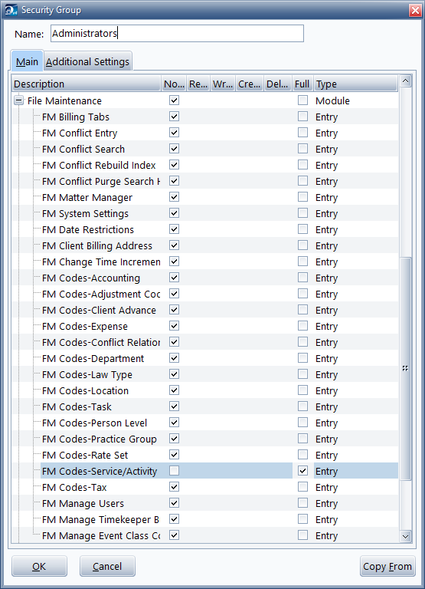Uncheck No Access for FM Billing Tabs

[x=174, y=117]
